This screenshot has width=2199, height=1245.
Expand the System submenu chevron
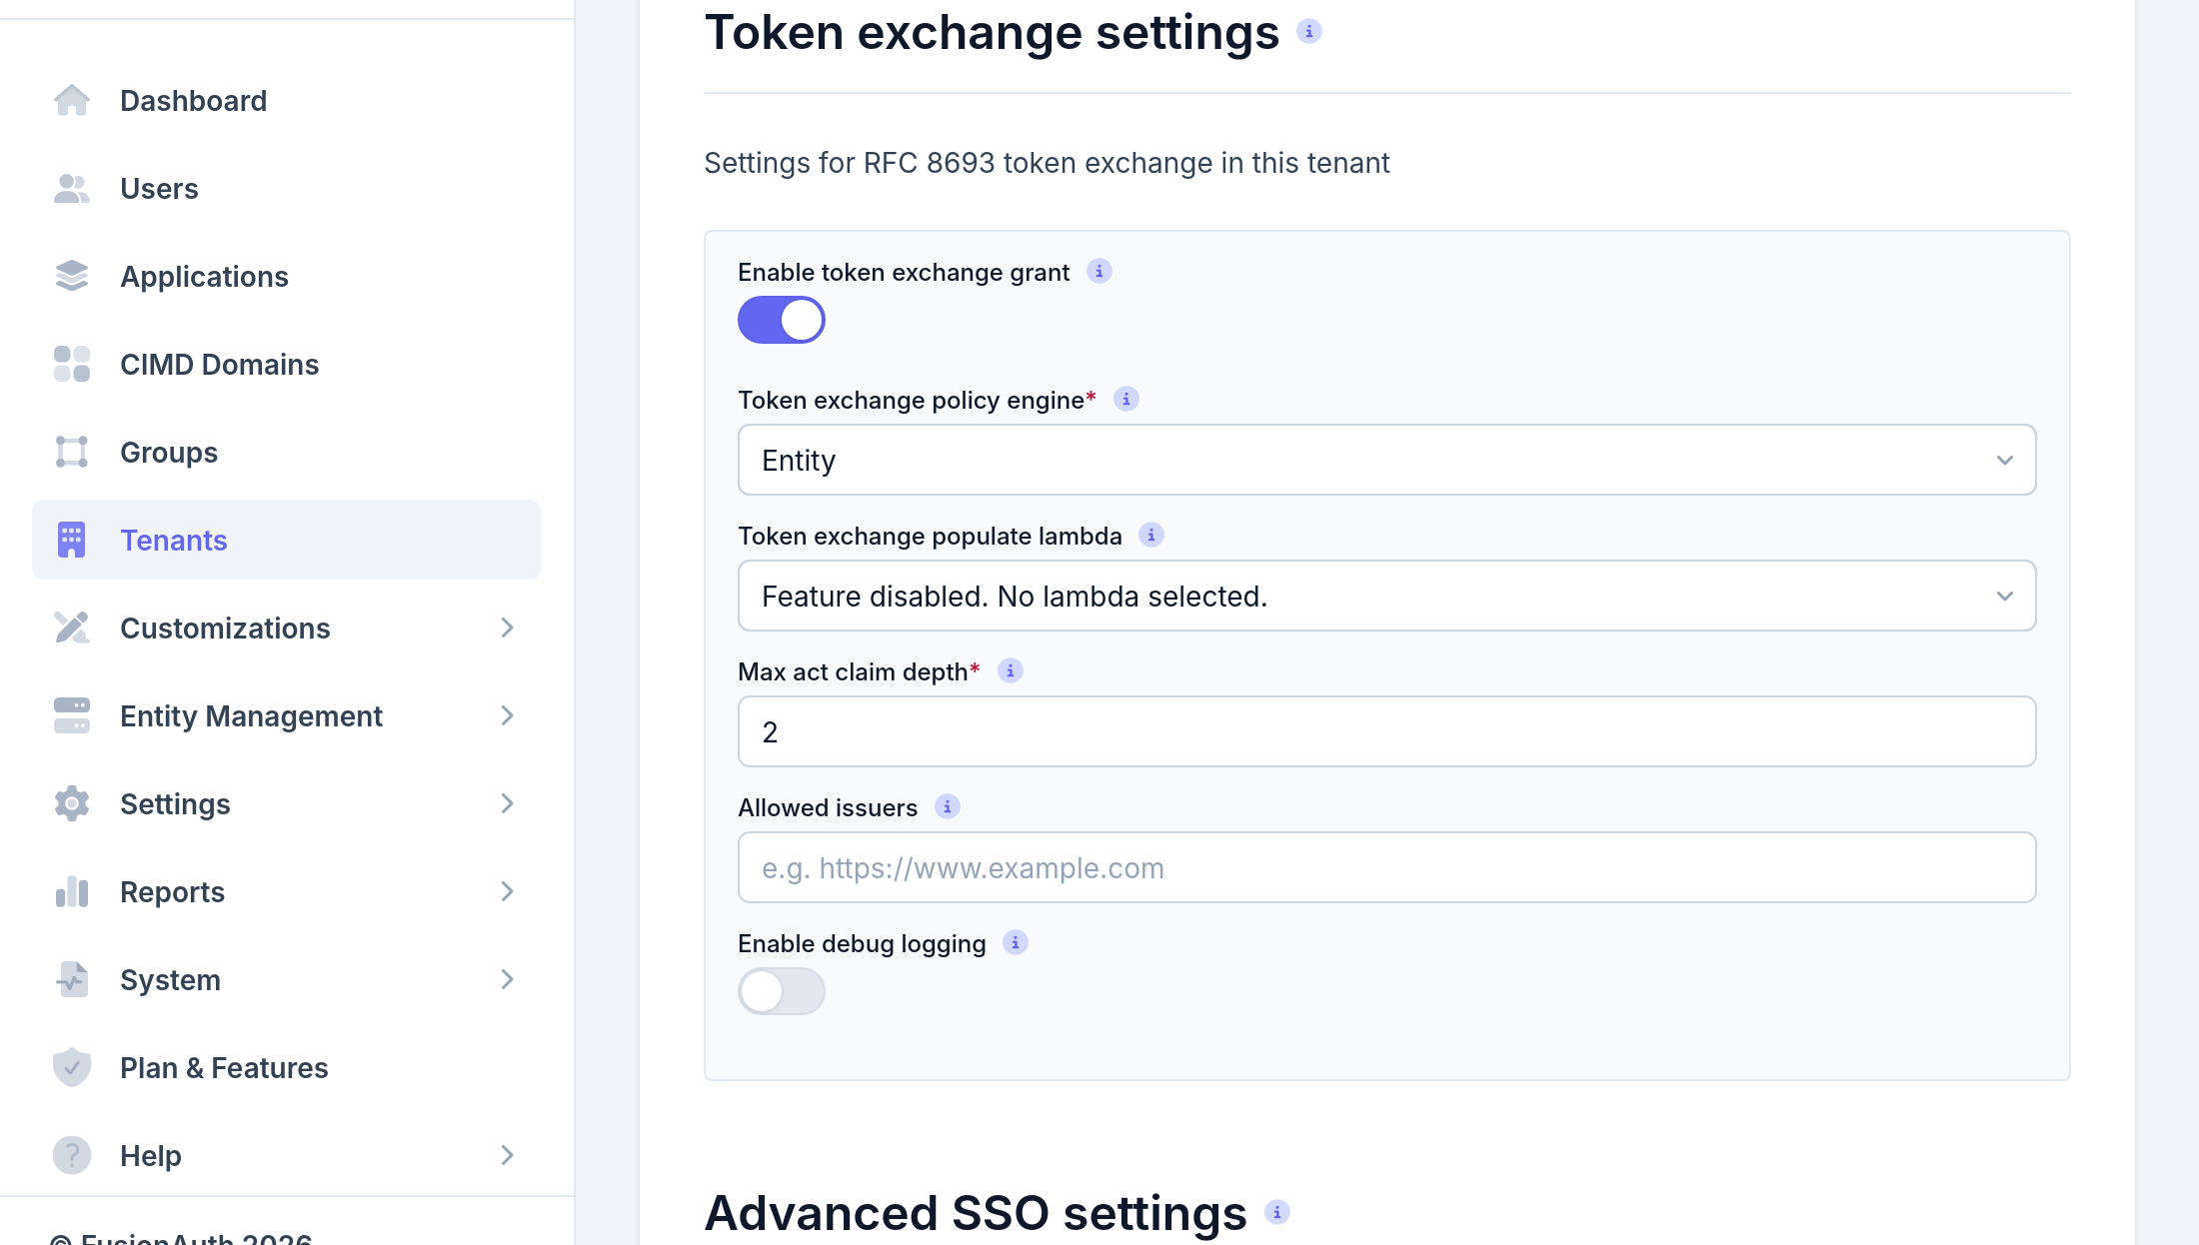(508, 980)
